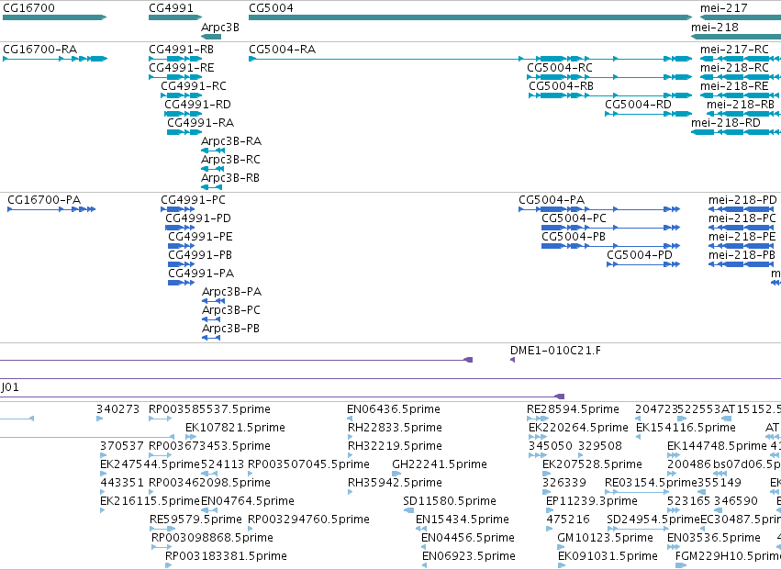Select EST RP003585537.5prime
This screenshot has height=570, width=781.
tap(160, 419)
